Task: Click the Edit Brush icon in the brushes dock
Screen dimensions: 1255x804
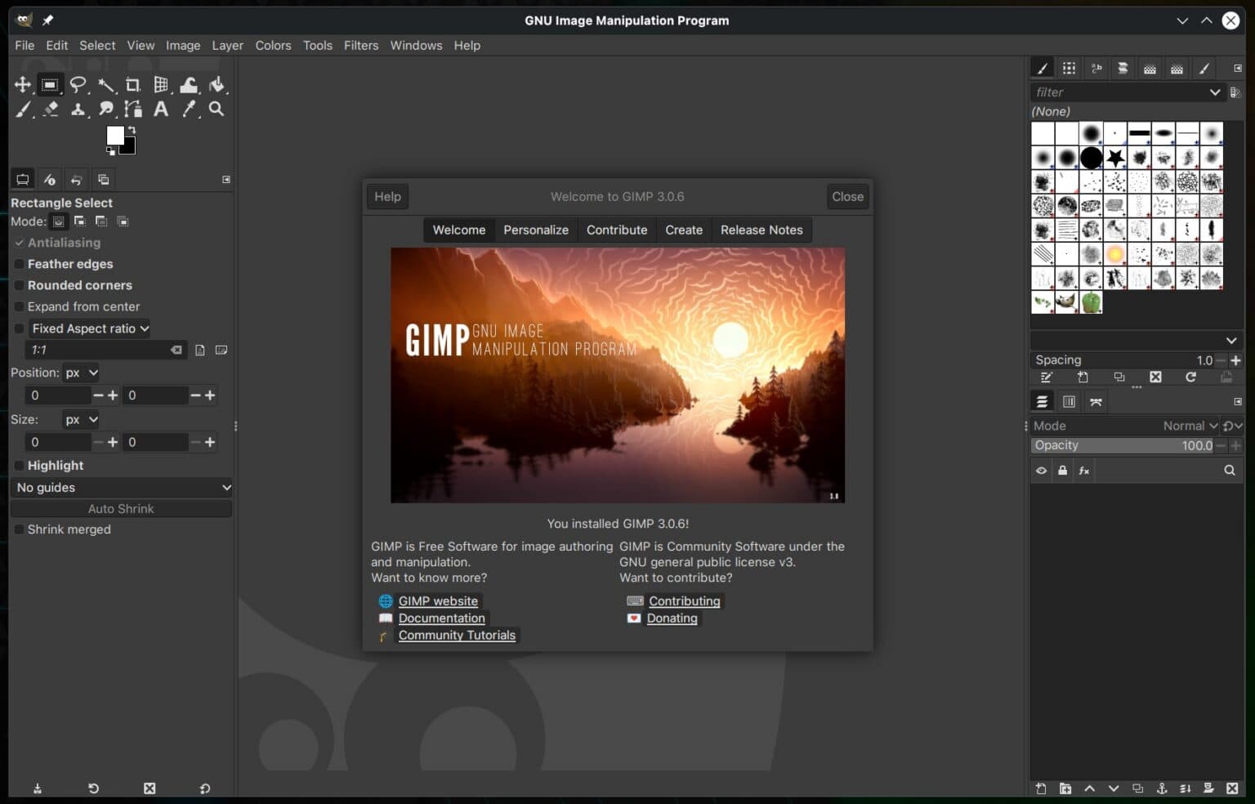Action: click(x=1047, y=377)
